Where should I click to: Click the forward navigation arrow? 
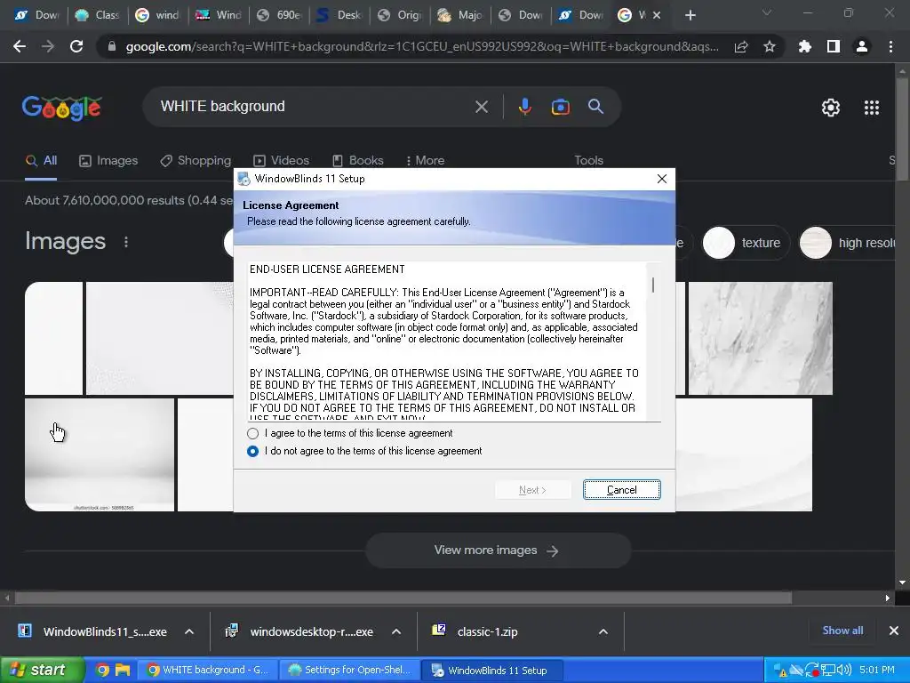point(48,46)
